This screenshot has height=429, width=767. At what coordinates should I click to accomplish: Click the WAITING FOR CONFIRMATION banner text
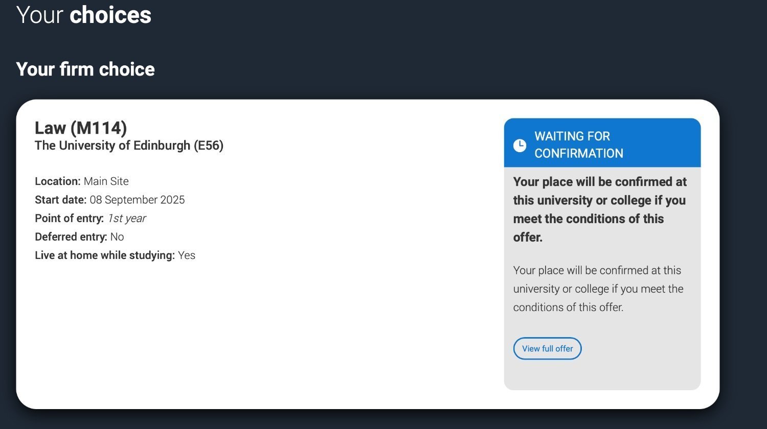[x=578, y=145]
